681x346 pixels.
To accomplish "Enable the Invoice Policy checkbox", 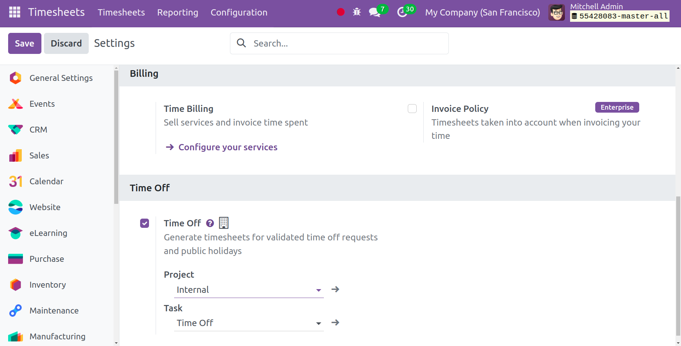I will (x=412, y=109).
